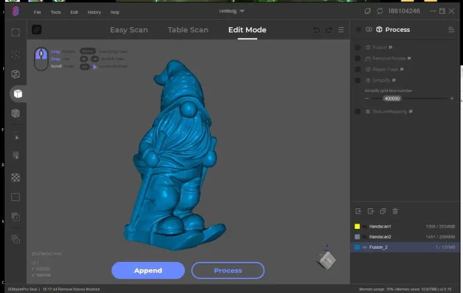Image resolution: width=463 pixels, height=293 pixels.
Task: Select the rectangle selection tool near sidebar bottom
Action: (16, 197)
